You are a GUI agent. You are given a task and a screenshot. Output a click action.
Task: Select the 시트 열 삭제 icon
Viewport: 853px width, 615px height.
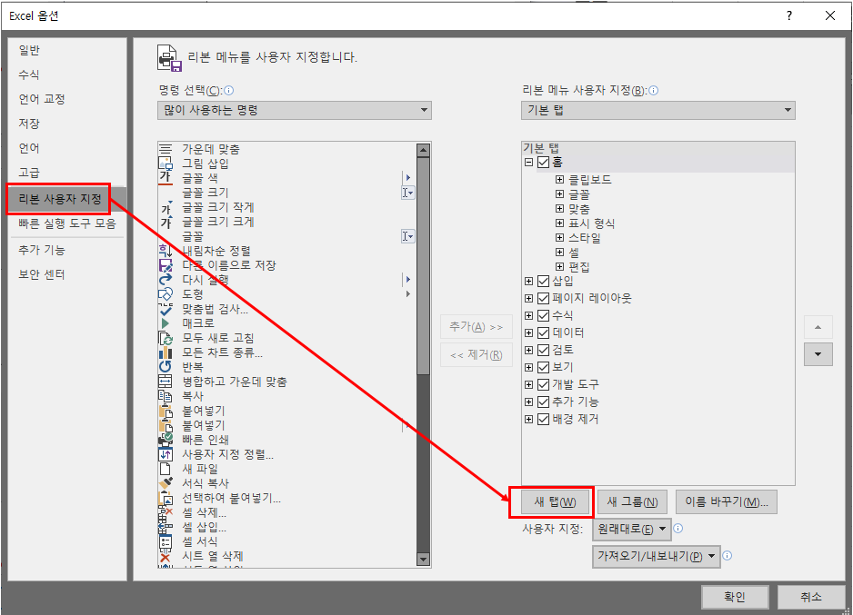[166, 556]
